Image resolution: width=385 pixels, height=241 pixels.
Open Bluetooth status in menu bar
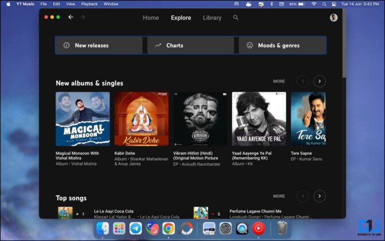[x=271, y=4]
